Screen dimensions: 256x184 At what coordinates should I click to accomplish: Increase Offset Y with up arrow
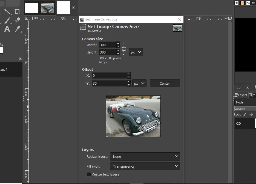tap(129, 82)
